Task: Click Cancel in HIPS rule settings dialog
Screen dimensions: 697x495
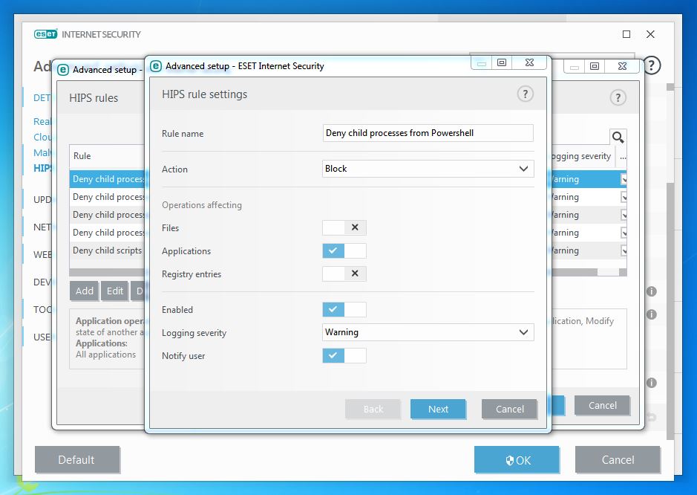Action: 509,409
